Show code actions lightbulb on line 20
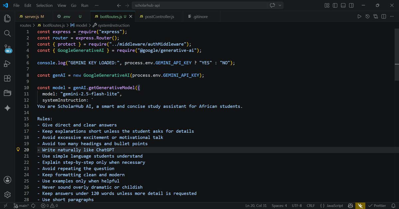 19,150
